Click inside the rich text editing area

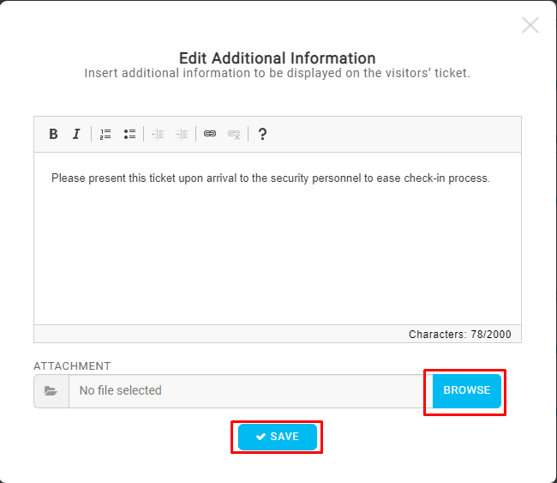tap(278, 238)
